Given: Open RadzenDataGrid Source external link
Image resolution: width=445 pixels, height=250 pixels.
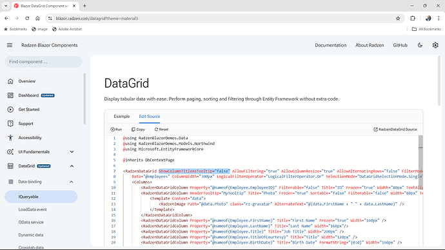Looking at the screenshot, I should click(x=395, y=130).
